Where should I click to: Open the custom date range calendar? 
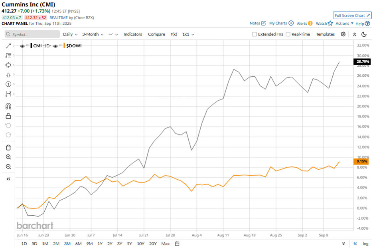(x=177, y=244)
